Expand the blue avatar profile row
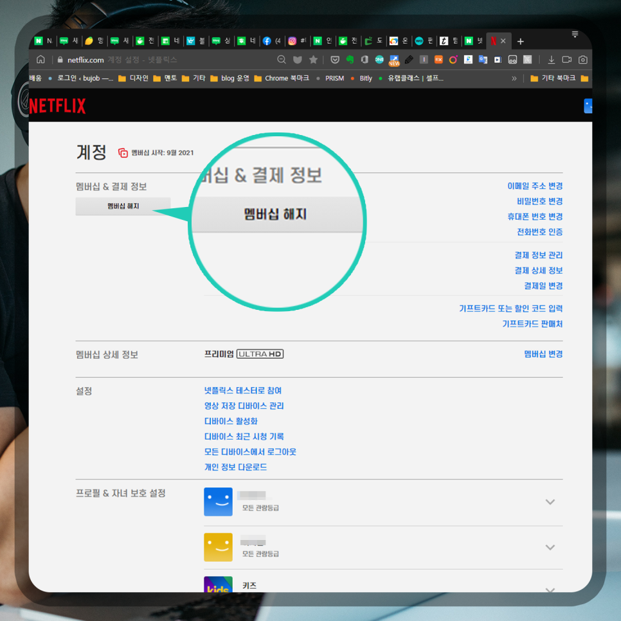621x621 pixels. click(x=550, y=502)
